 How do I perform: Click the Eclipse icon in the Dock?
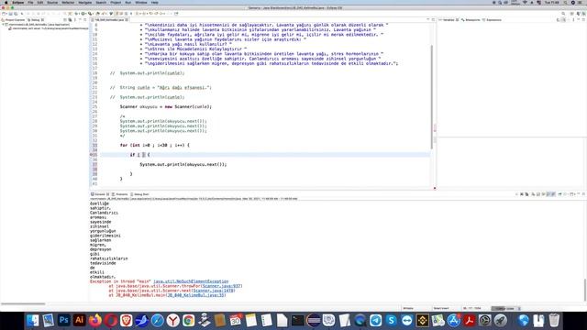[x=314, y=321]
